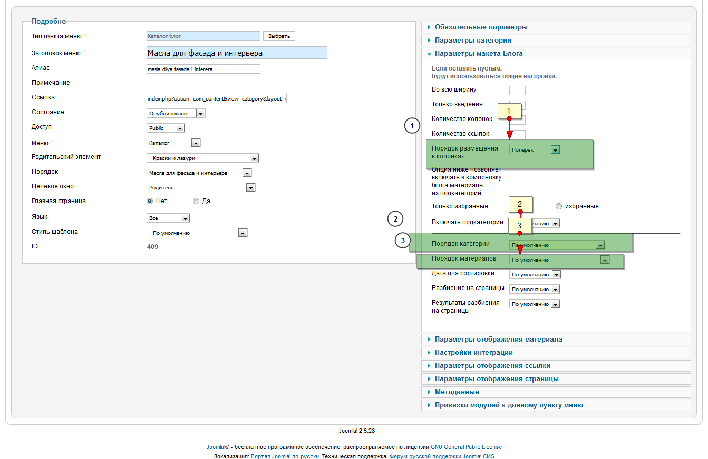The height and width of the screenshot is (459, 708).
Task: Click the ID value 409
Action: pos(152,246)
